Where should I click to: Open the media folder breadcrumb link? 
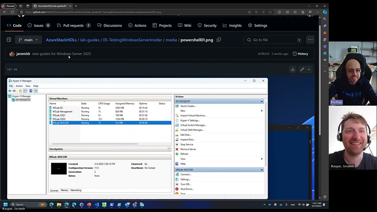pos(171,40)
